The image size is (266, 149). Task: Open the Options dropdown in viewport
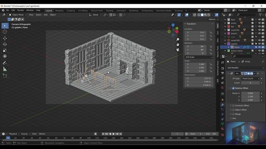coord(213,19)
